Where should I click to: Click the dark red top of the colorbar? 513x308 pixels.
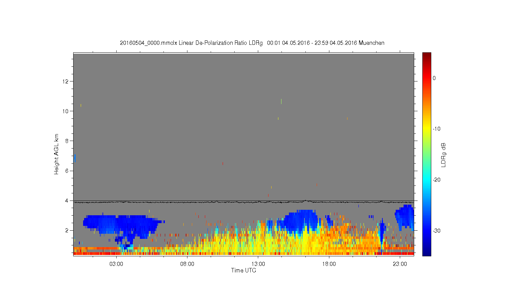point(427,55)
